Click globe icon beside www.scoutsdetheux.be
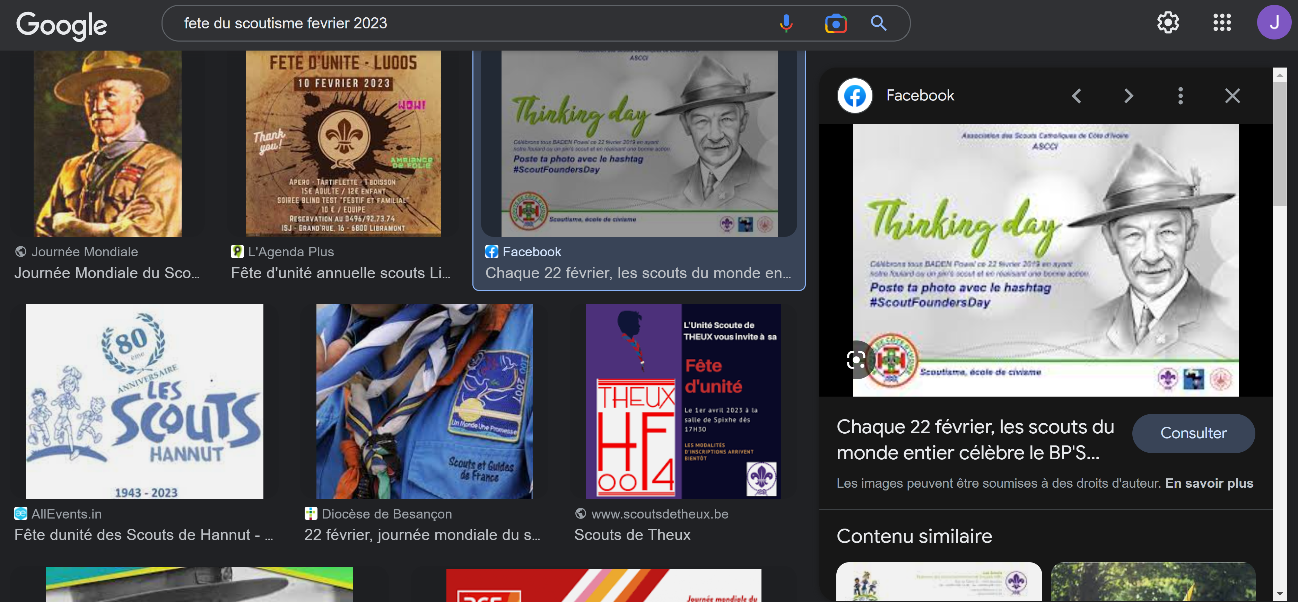 [x=581, y=513]
